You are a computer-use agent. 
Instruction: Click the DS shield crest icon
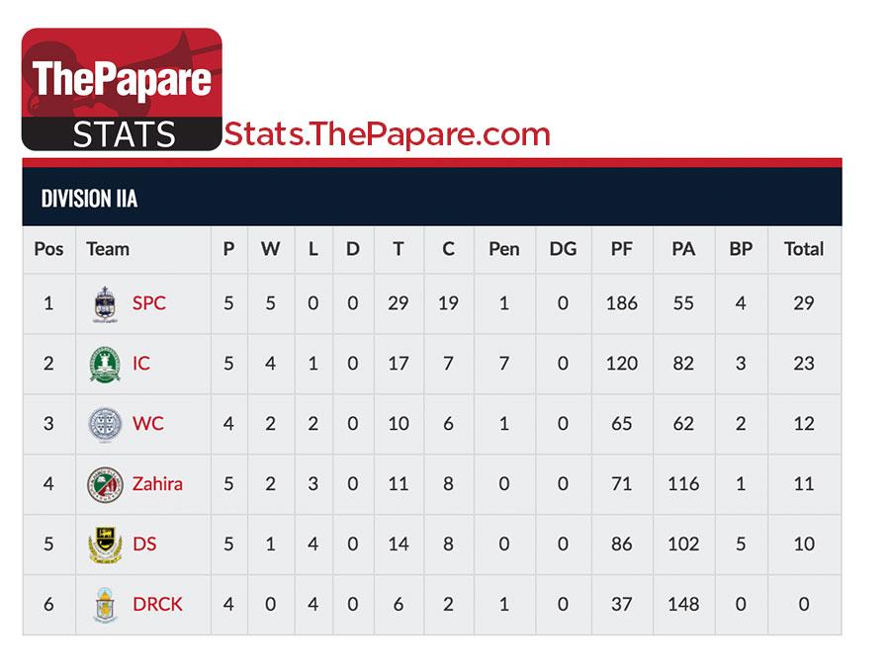105,545
